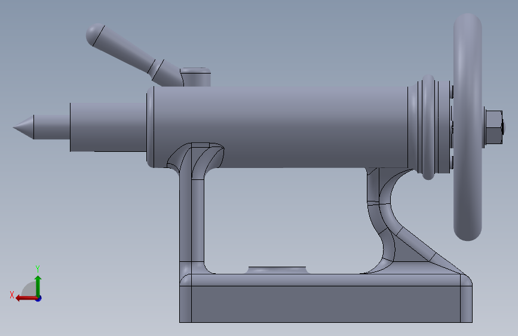This screenshot has height=336, width=518.
Task: Select the extended quill cylinder behind the center tip
Action: point(108,127)
